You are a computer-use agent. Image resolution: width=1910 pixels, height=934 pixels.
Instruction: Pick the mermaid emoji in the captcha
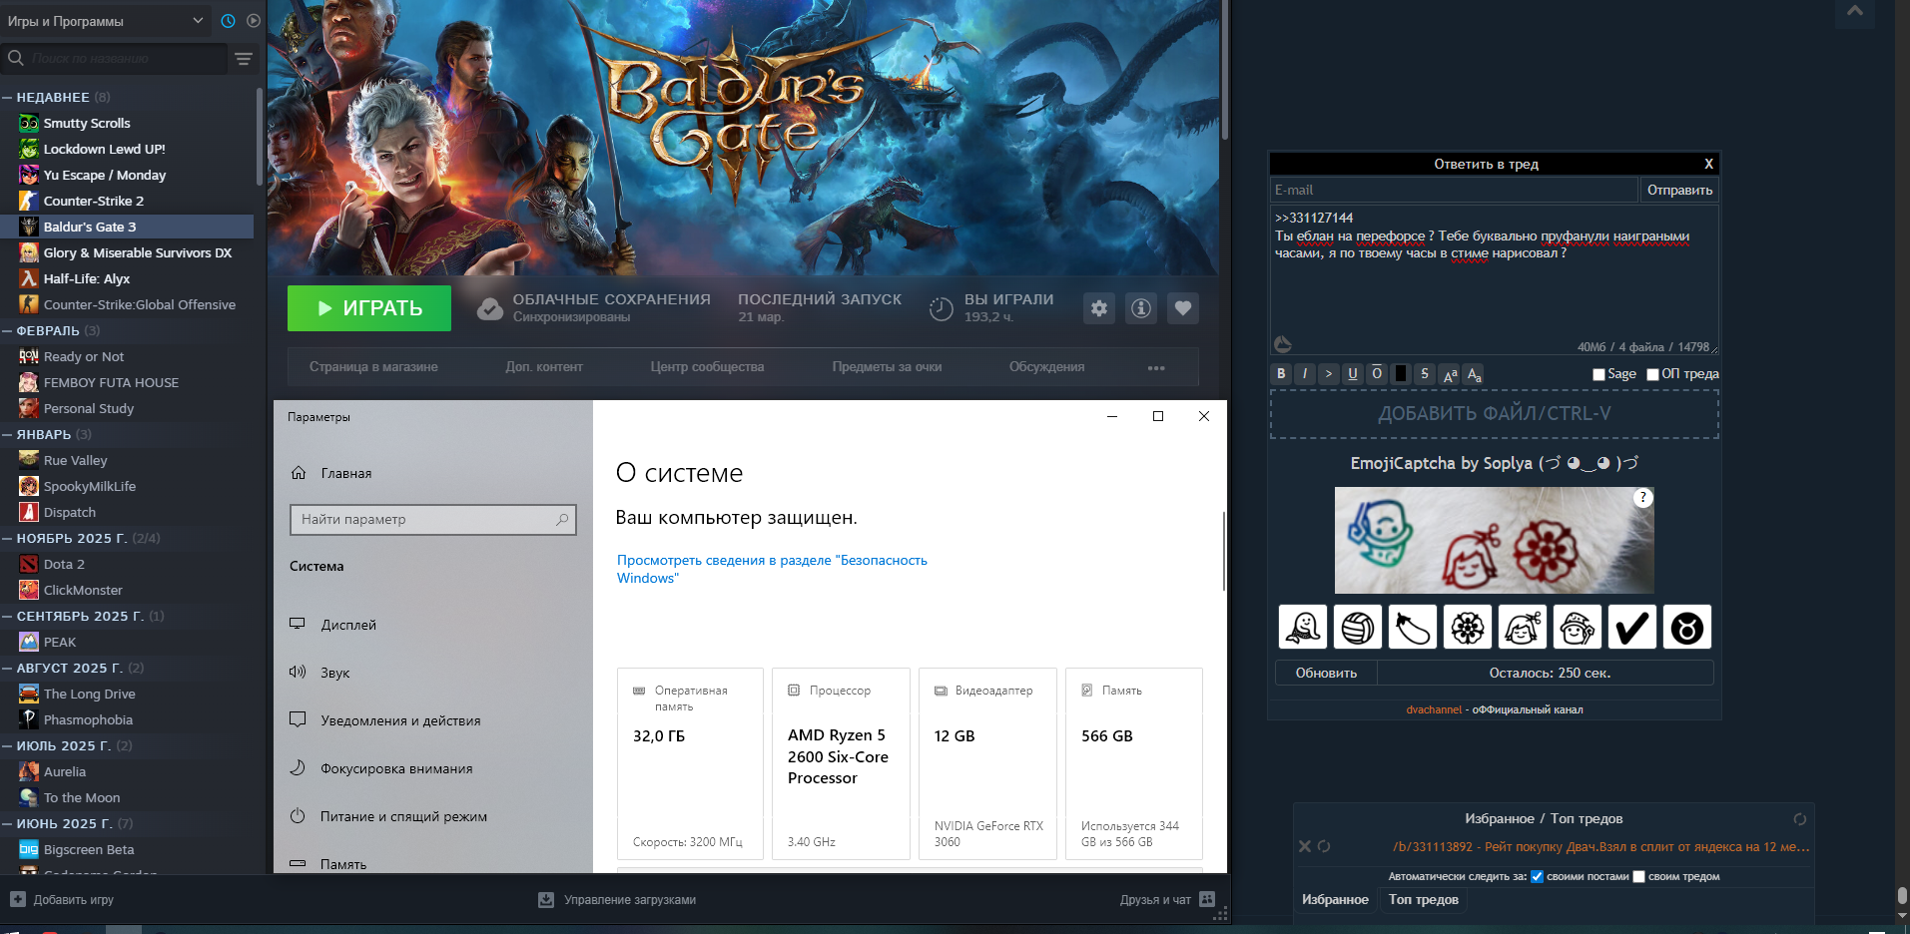pos(1303,627)
